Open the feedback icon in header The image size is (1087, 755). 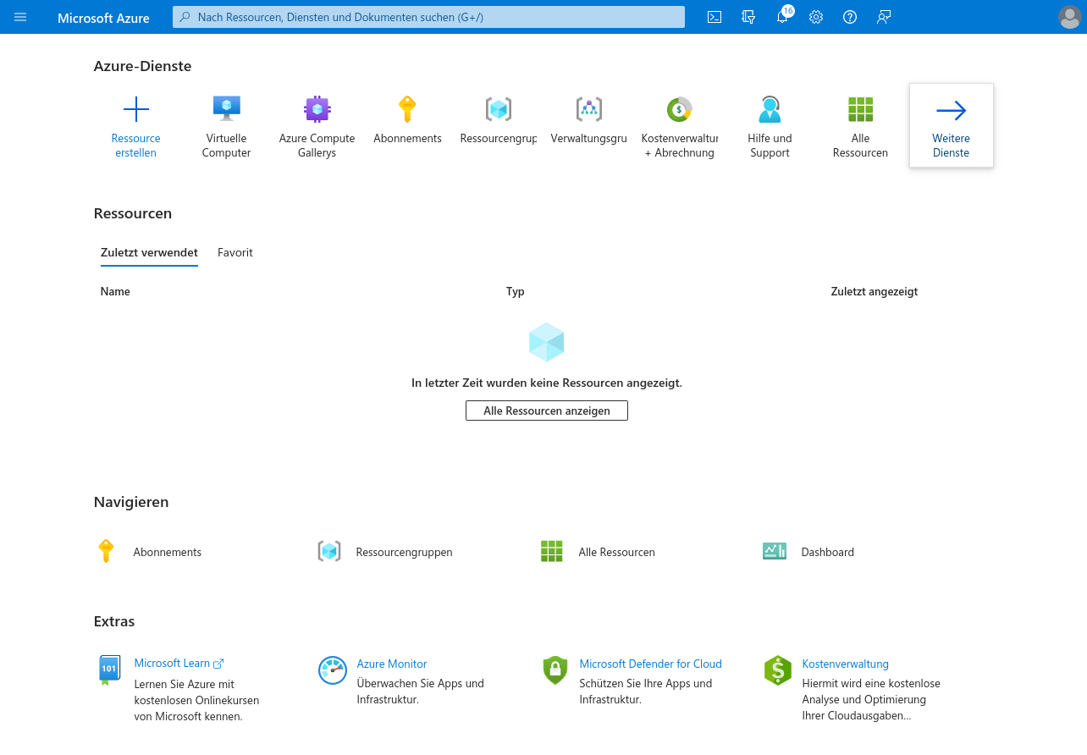click(x=884, y=17)
